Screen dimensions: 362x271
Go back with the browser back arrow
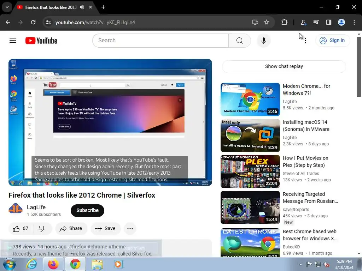coord(8,22)
